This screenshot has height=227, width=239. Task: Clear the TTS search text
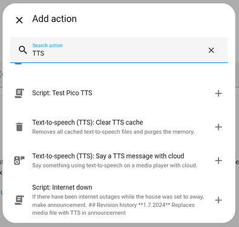[x=211, y=50]
